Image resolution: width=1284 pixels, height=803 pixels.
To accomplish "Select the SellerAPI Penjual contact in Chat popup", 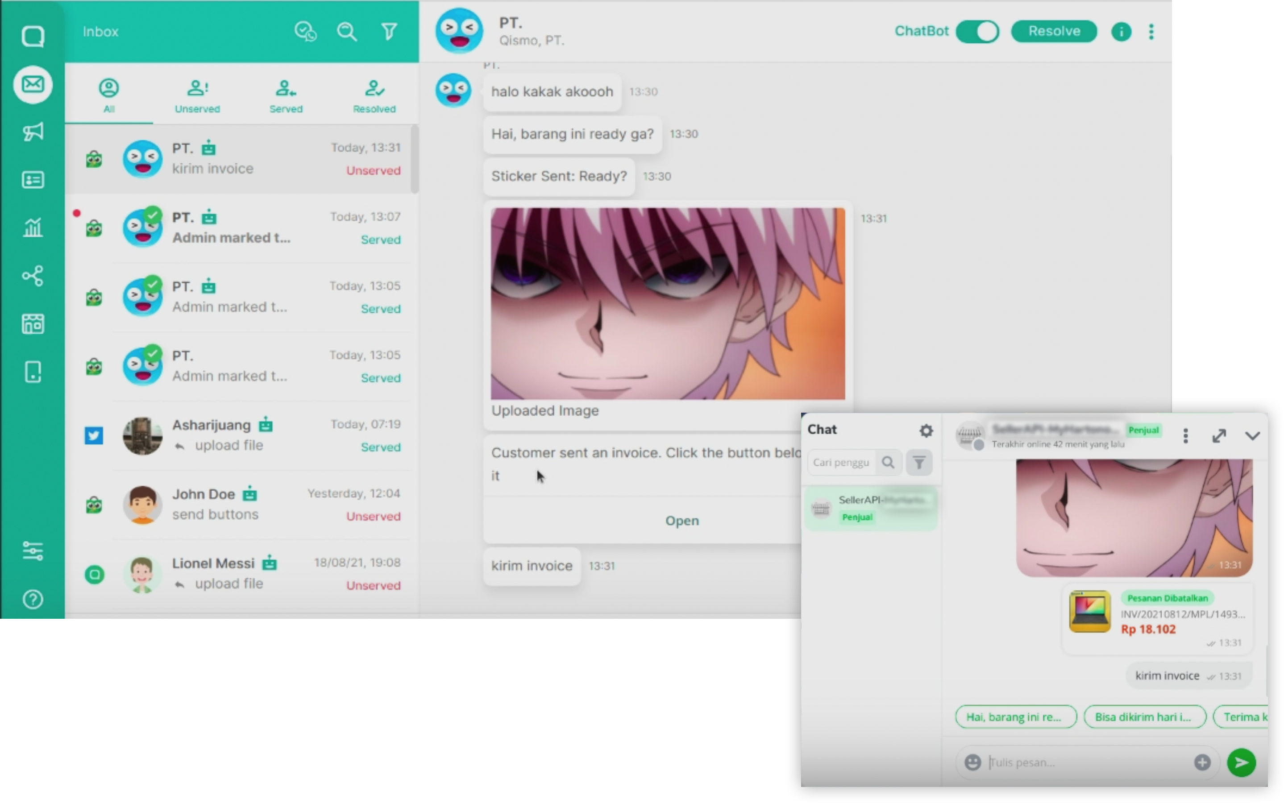I will point(871,508).
